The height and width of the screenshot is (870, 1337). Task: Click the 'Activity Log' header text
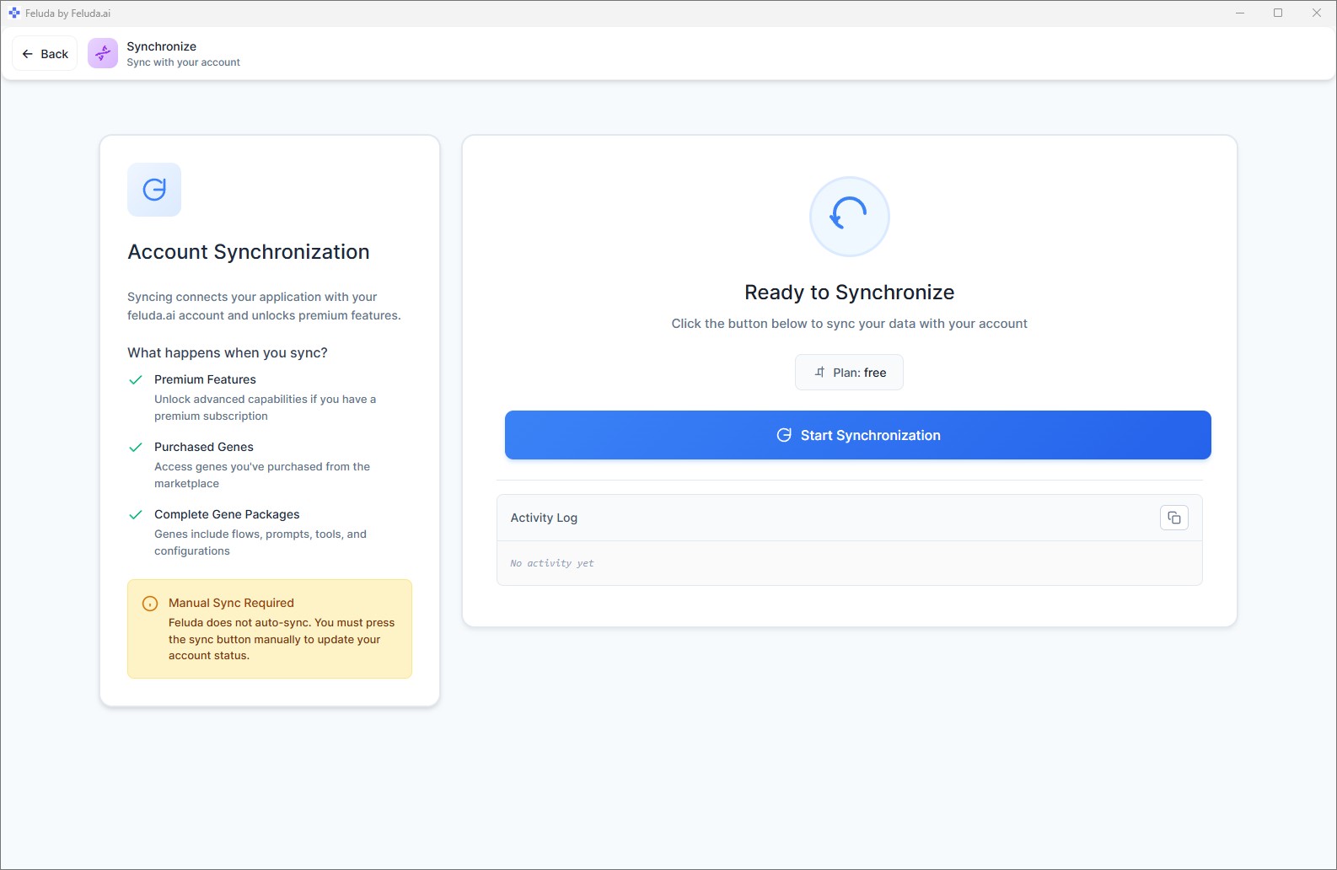coord(544,518)
